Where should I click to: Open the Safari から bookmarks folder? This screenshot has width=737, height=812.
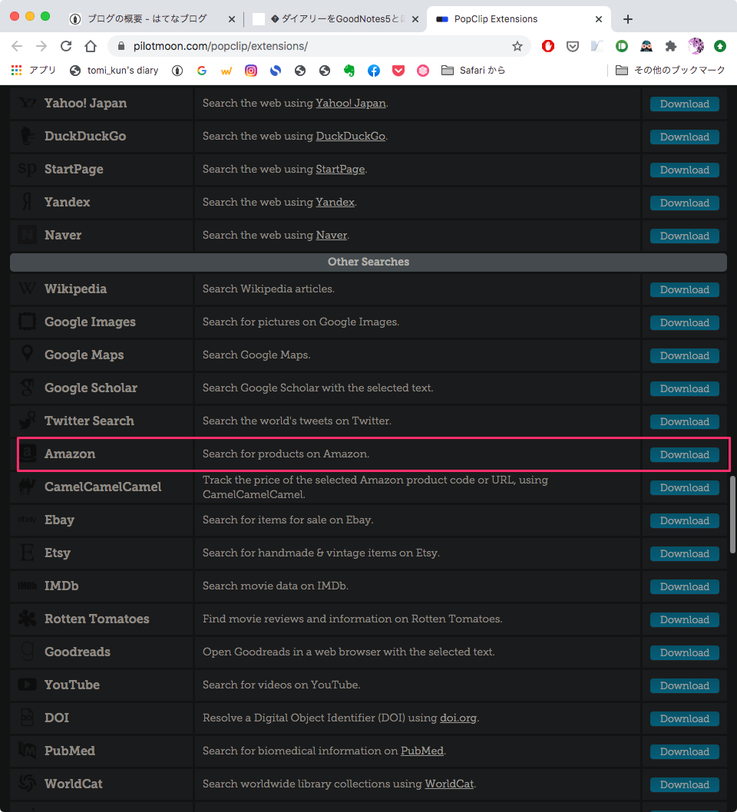coord(473,71)
